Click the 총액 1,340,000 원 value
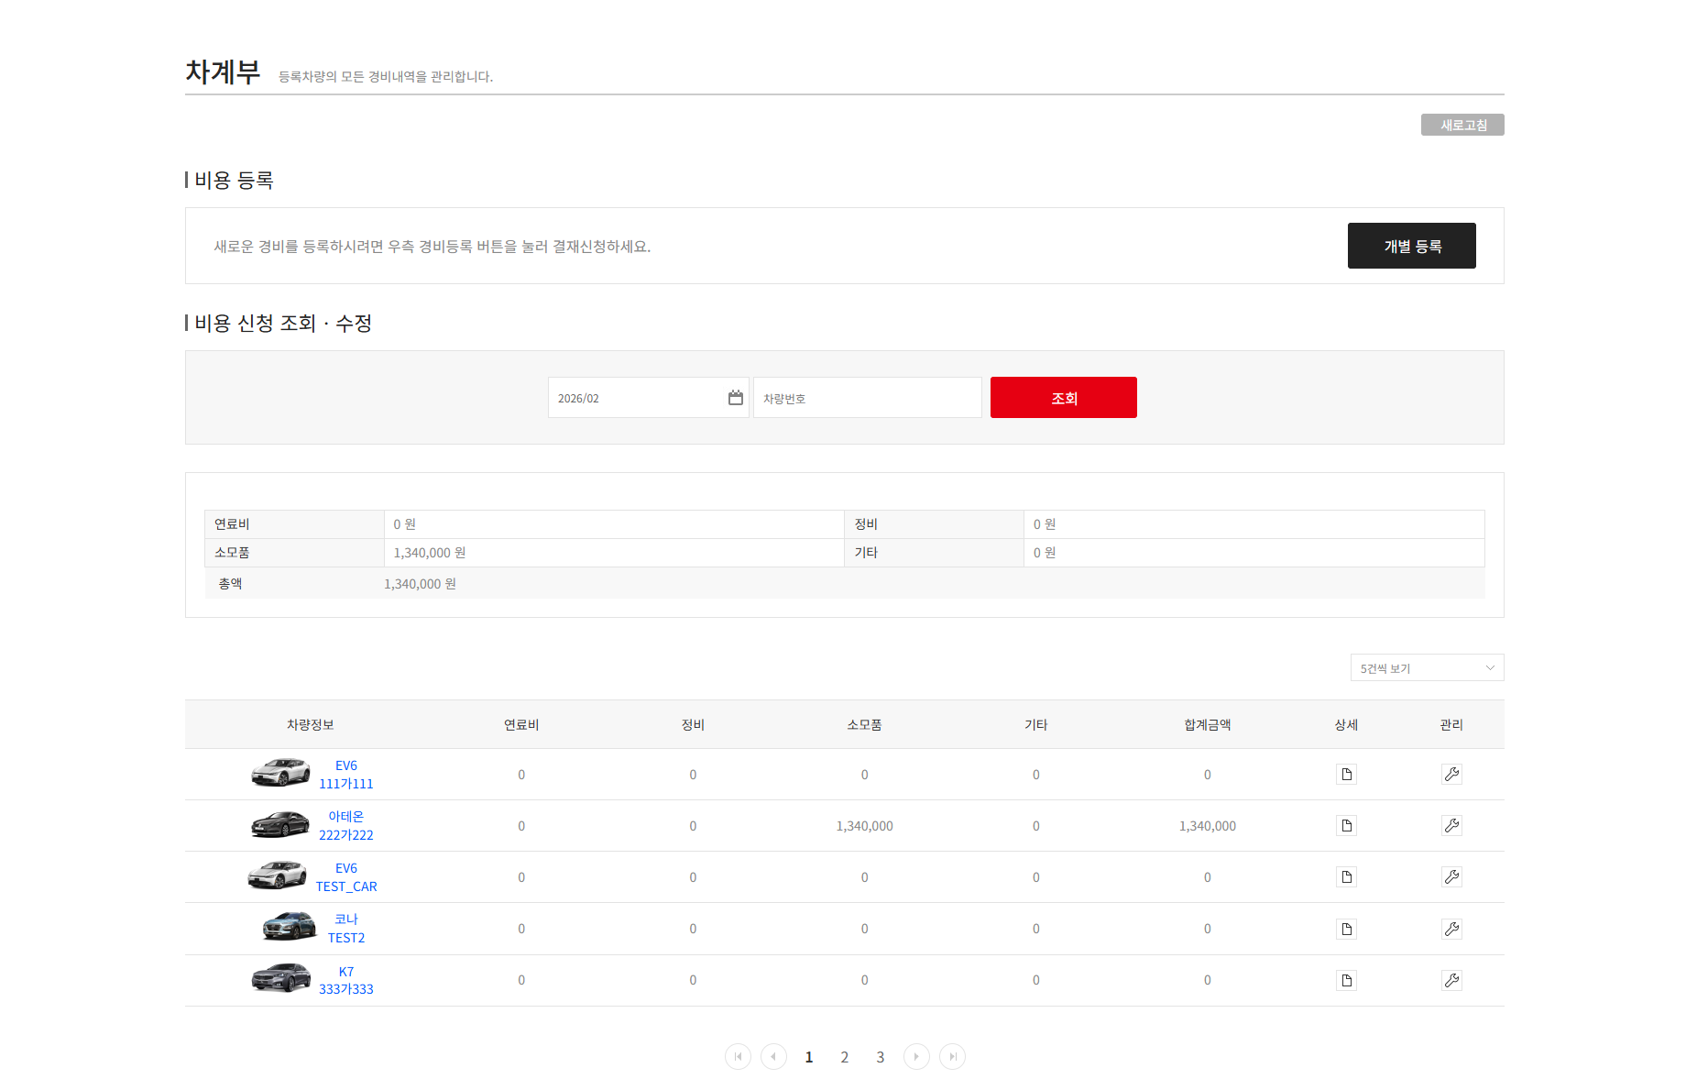The height and width of the screenshot is (1090, 1697). pyautogui.click(x=420, y=584)
